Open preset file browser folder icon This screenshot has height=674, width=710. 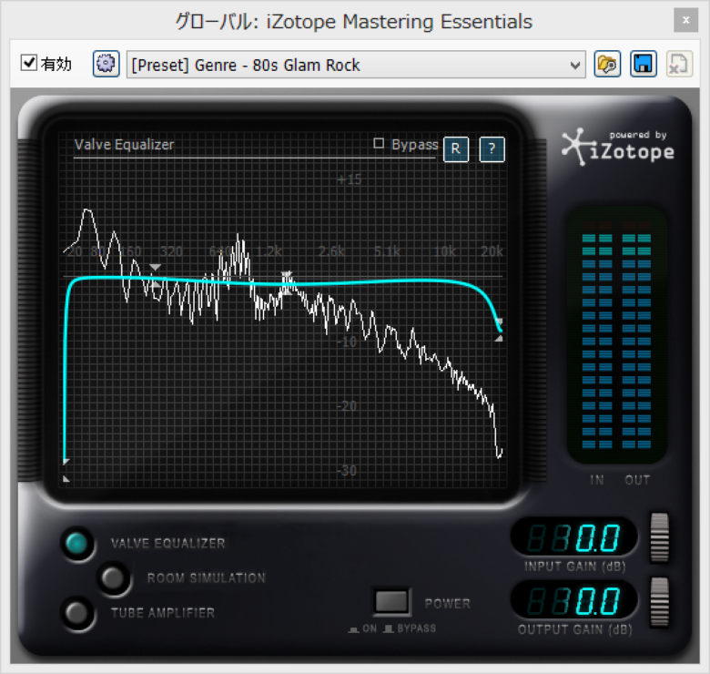click(607, 64)
